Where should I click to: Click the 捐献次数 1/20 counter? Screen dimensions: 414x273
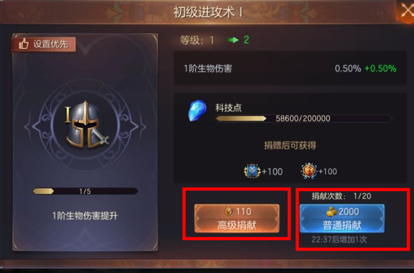[341, 196]
